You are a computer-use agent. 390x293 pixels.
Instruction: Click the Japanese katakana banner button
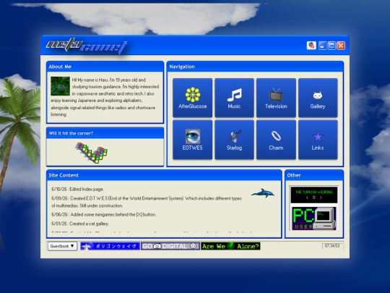pyautogui.click(x=110, y=246)
